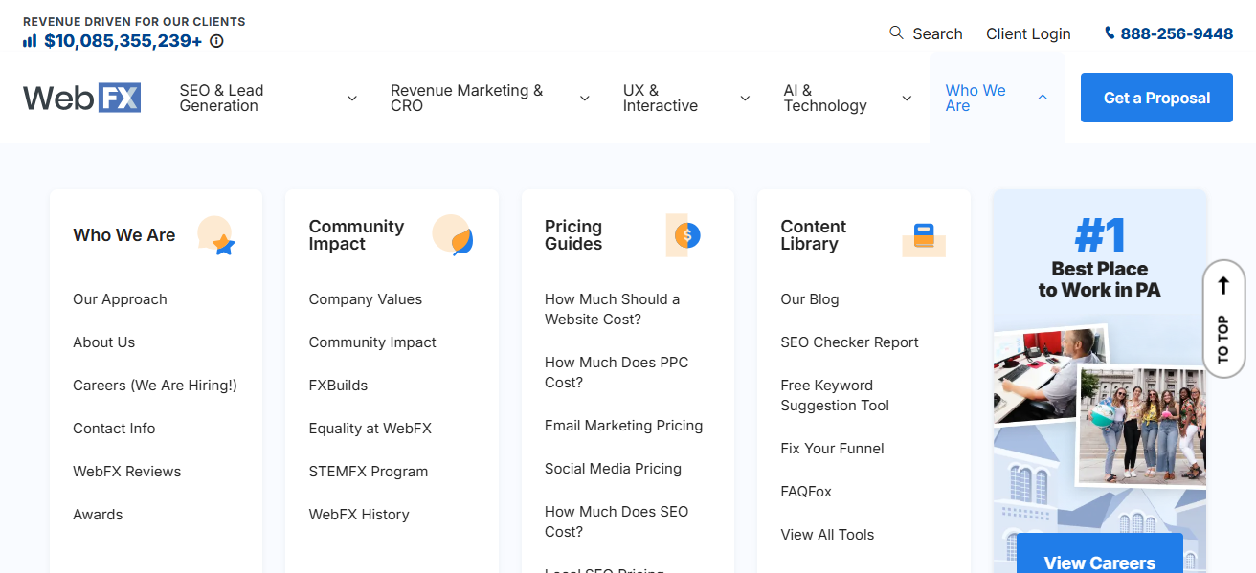The image size is (1256, 573).
Task: Expand the AI & Technology chevron
Action: [x=907, y=99]
